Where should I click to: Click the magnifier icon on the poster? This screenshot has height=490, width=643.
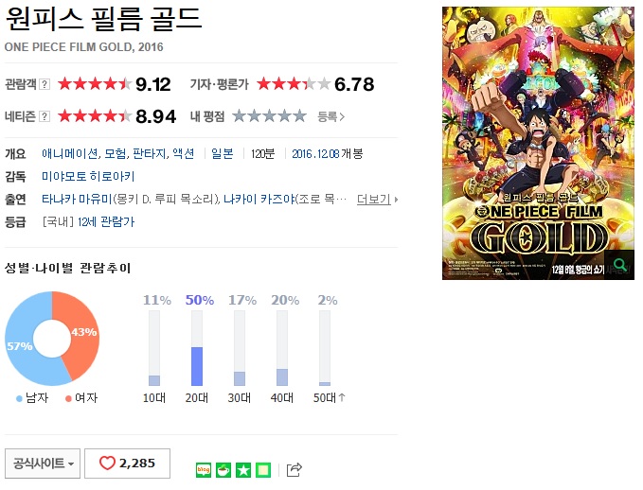click(x=619, y=265)
